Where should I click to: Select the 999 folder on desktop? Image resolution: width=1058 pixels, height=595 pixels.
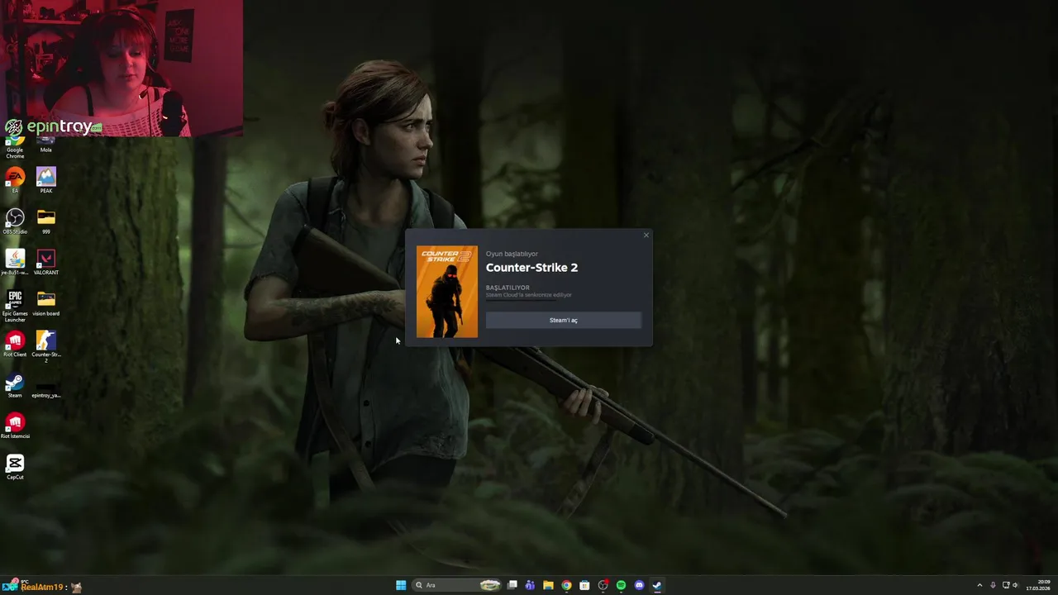point(46,221)
